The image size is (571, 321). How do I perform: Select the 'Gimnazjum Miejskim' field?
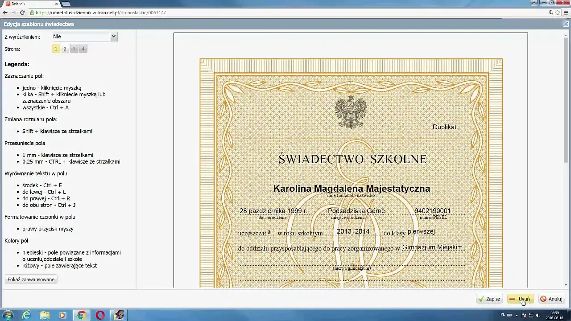pyautogui.click(x=432, y=247)
